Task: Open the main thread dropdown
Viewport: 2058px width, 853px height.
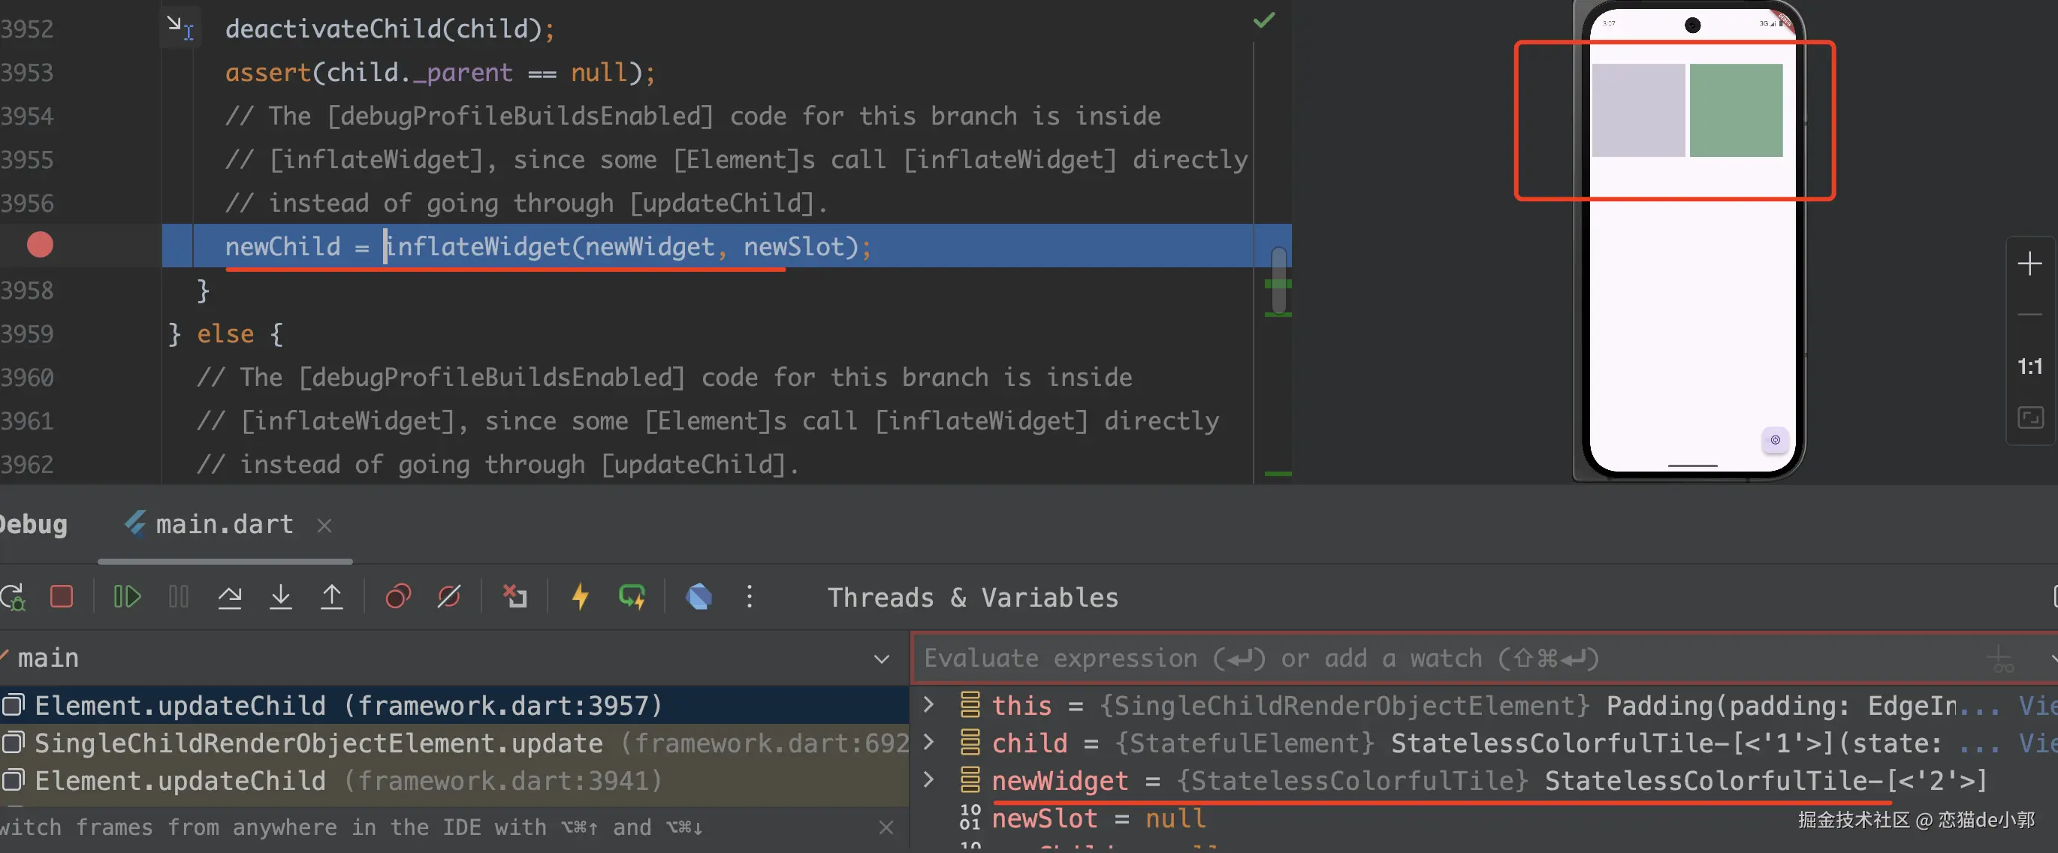Action: point(880,659)
